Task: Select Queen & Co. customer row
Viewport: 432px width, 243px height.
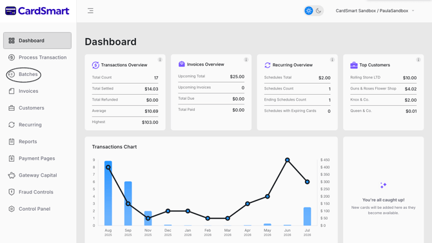Action: [x=383, y=111]
